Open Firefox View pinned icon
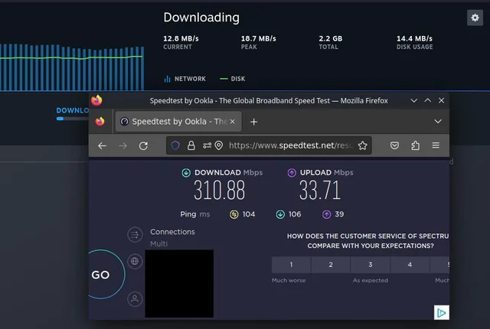 (x=100, y=122)
